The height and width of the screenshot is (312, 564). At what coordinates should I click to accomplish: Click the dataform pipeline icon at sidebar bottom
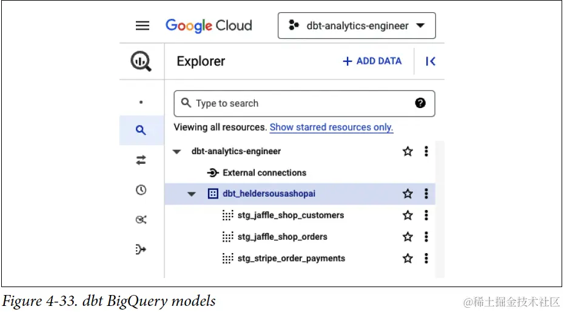coord(141,249)
